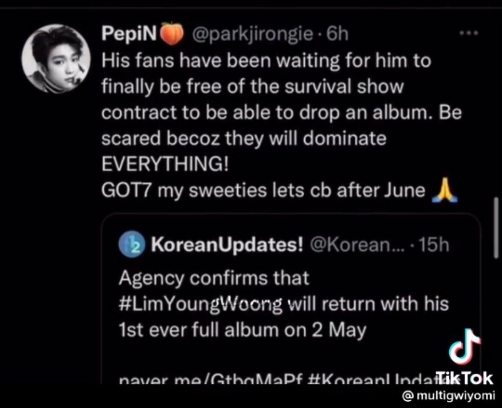
Task: Click the vertical scrollbar thumb on right
Action: pos(496,227)
